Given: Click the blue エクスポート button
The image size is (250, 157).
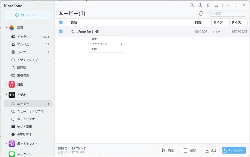Looking at the screenshot, I should pos(234,150).
